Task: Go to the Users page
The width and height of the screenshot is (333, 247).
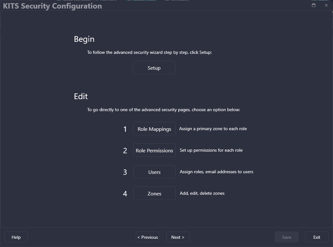Action: (154, 172)
